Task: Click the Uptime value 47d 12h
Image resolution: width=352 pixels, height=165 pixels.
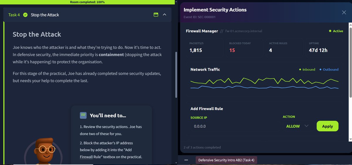Action: 318,50
